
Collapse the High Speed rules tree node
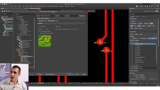tap(16, 51)
